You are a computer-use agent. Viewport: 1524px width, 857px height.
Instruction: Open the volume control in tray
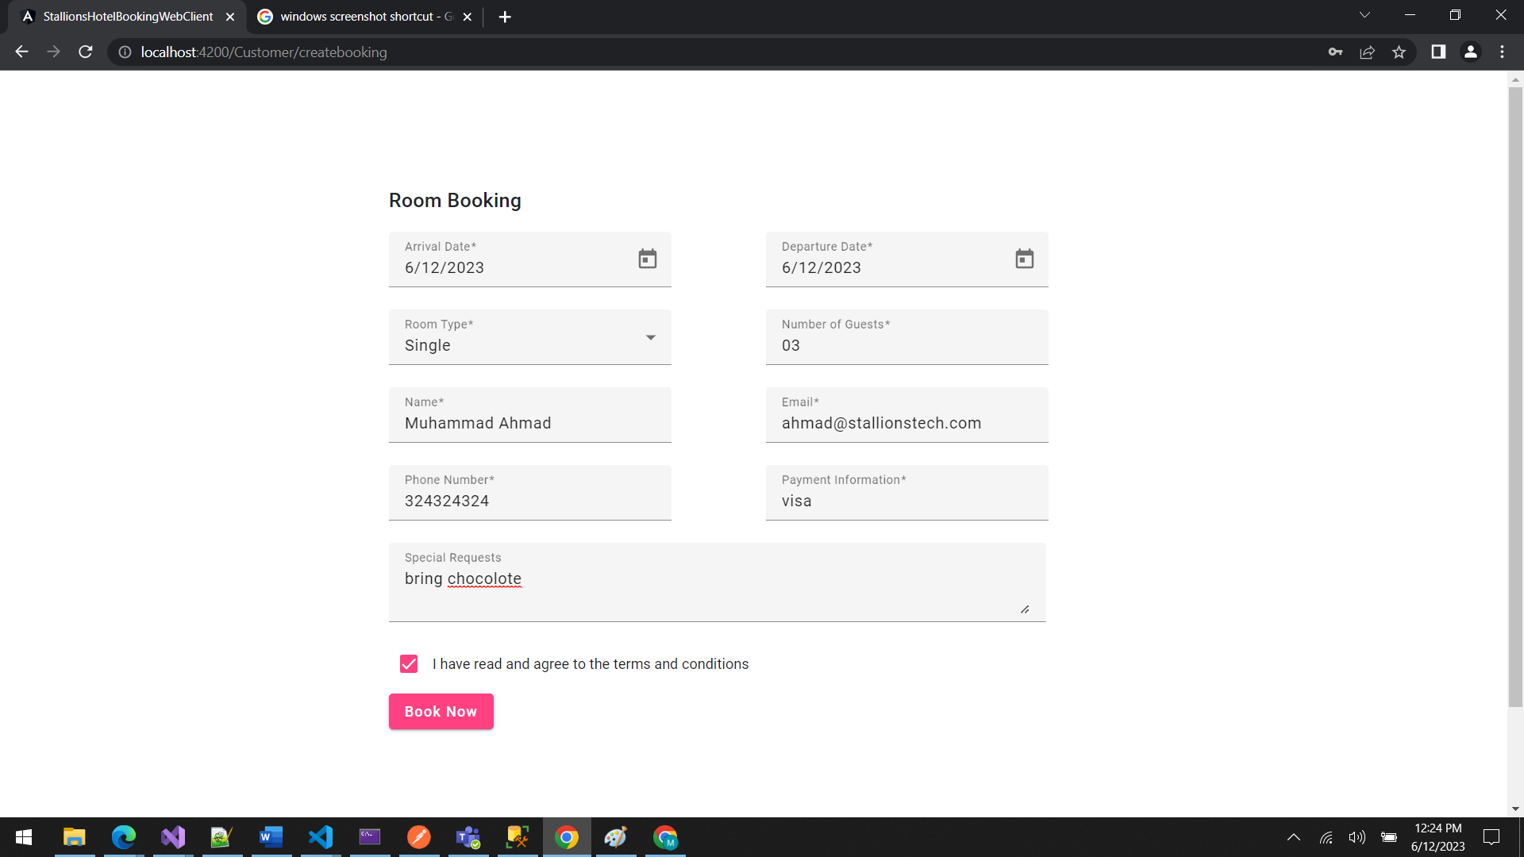(x=1357, y=837)
